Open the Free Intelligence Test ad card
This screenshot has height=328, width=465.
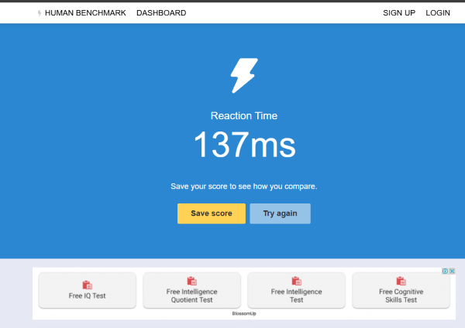[297, 290]
